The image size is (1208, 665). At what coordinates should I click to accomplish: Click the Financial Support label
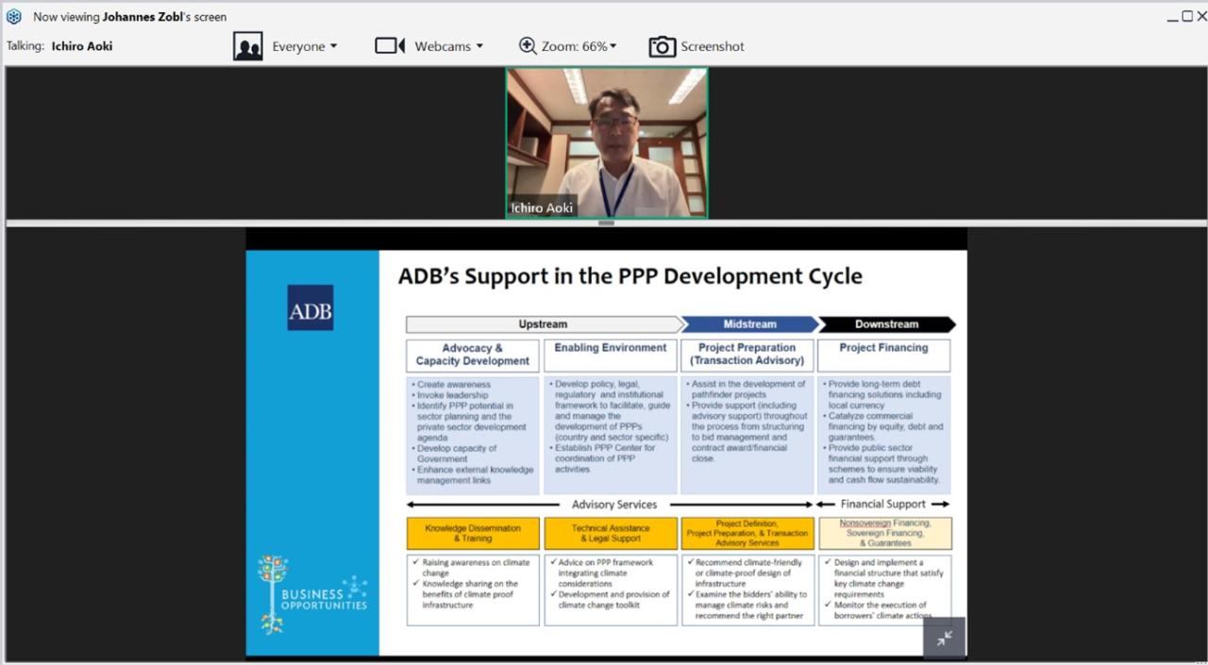coord(883,505)
